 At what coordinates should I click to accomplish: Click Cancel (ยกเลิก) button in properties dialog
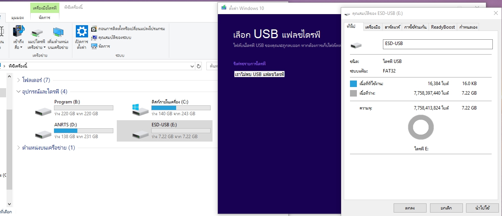point(446,208)
